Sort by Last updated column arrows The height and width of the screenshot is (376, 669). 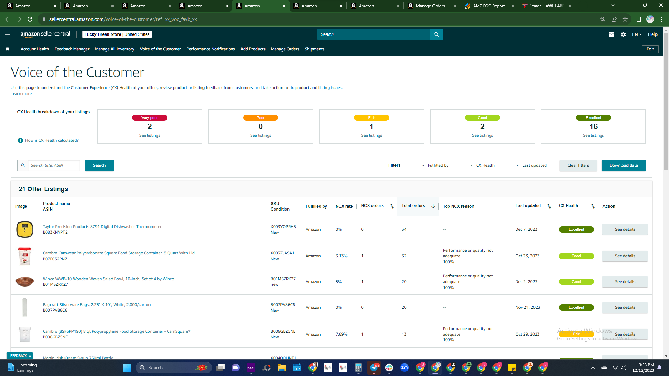pos(549,206)
